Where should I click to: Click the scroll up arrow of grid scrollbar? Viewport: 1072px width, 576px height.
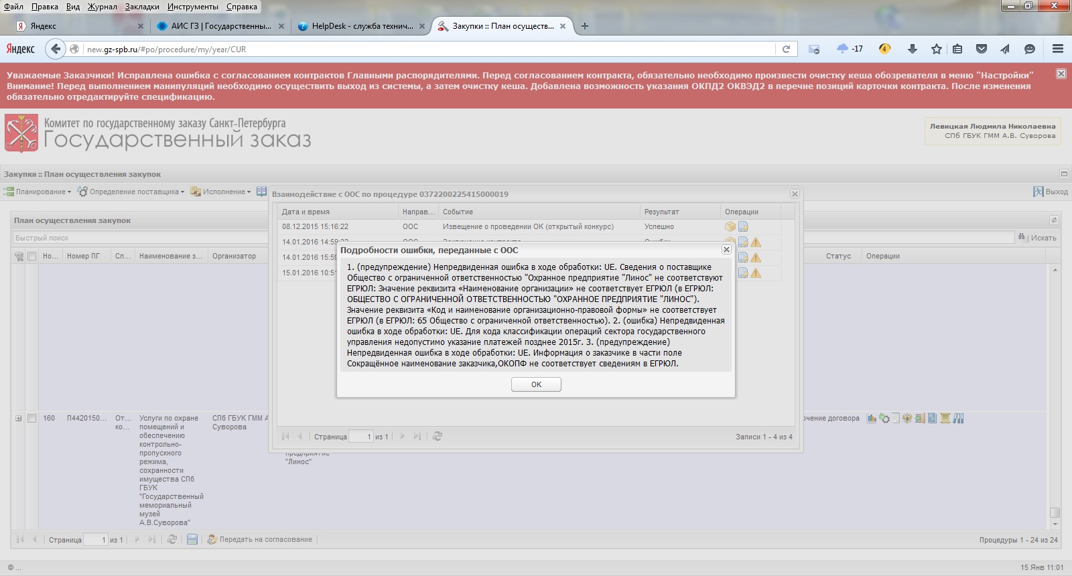[x=1055, y=271]
